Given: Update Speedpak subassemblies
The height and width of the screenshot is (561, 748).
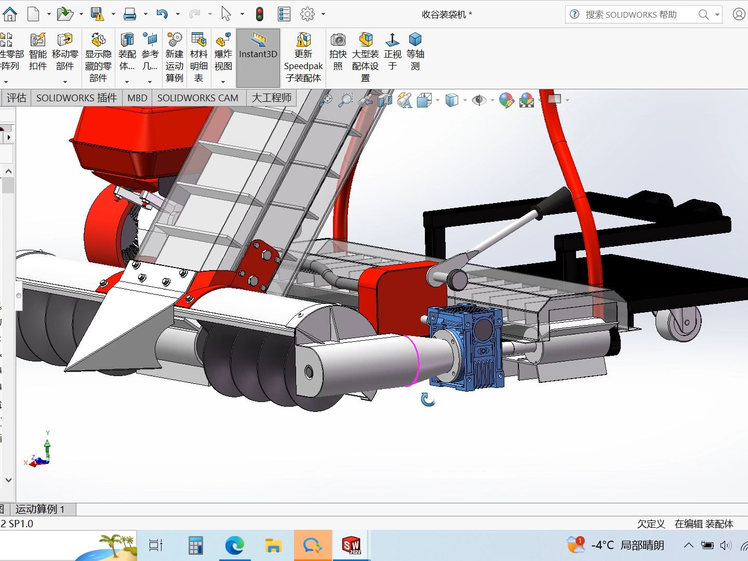Looking at the screenshot, I should pos(303,58).
